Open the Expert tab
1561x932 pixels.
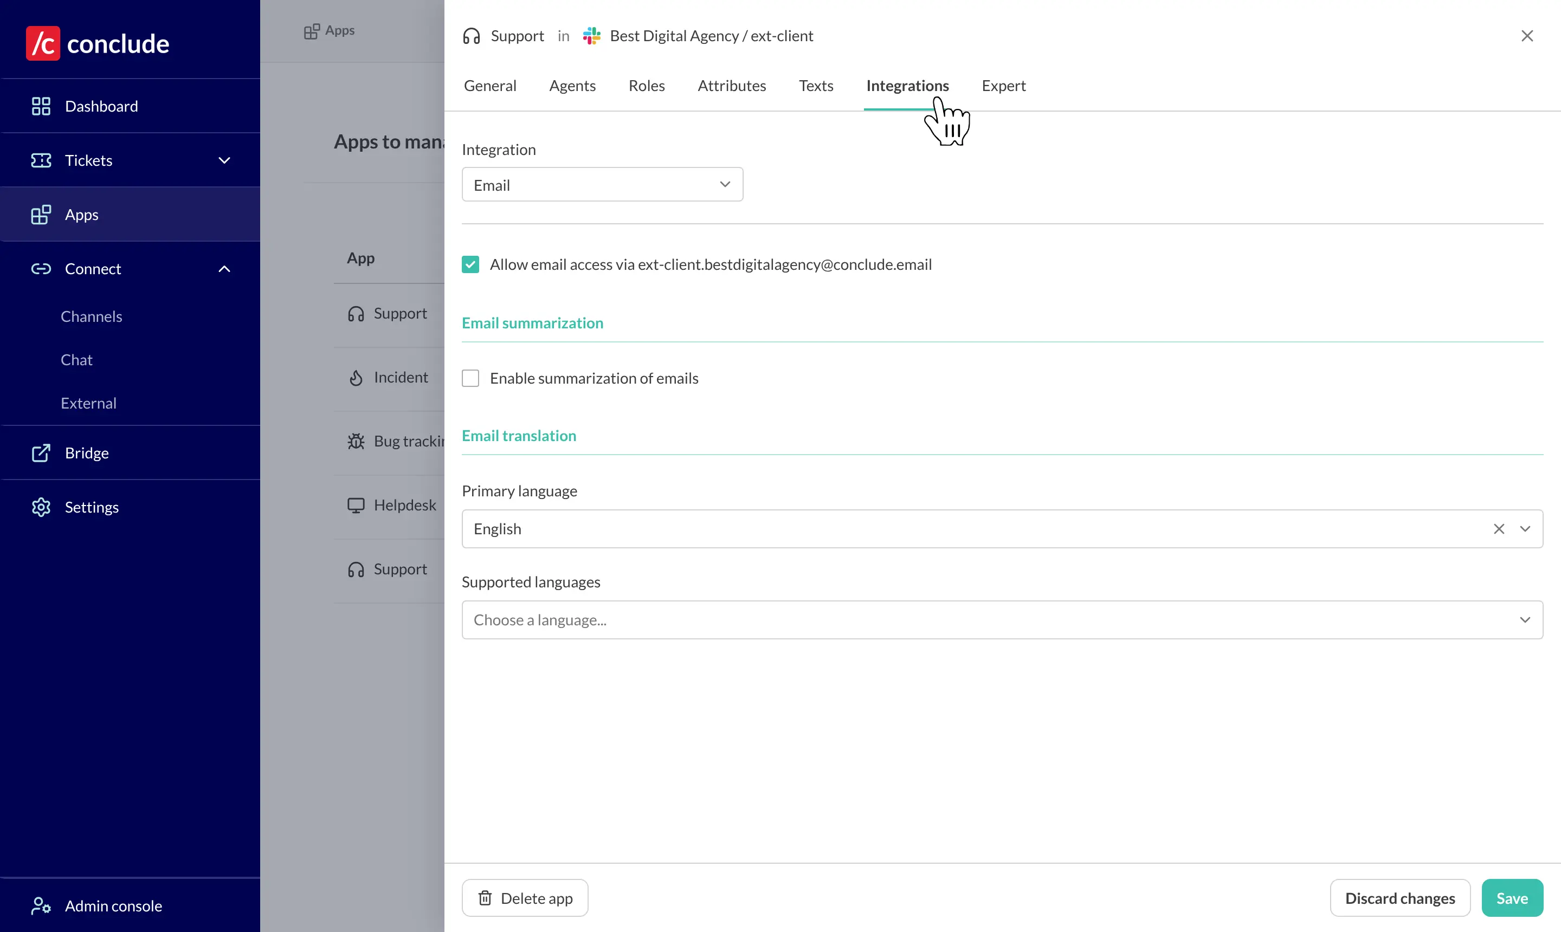[1003, 86]
